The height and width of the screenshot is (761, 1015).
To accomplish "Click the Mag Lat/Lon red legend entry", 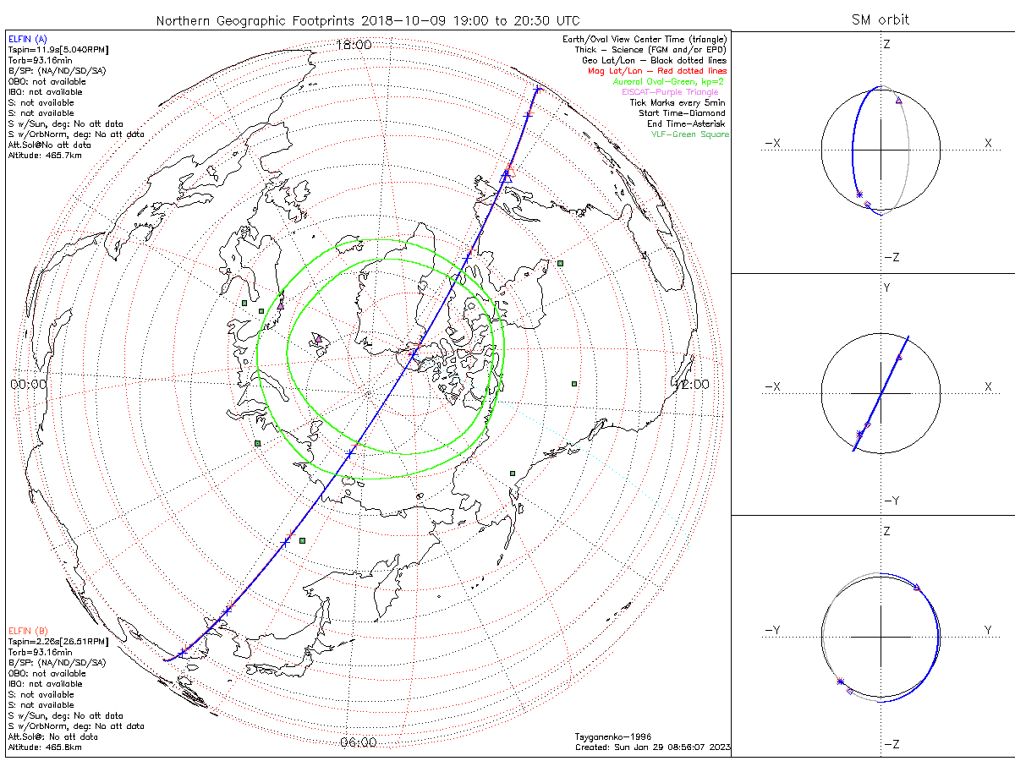I will pos(657,71).
